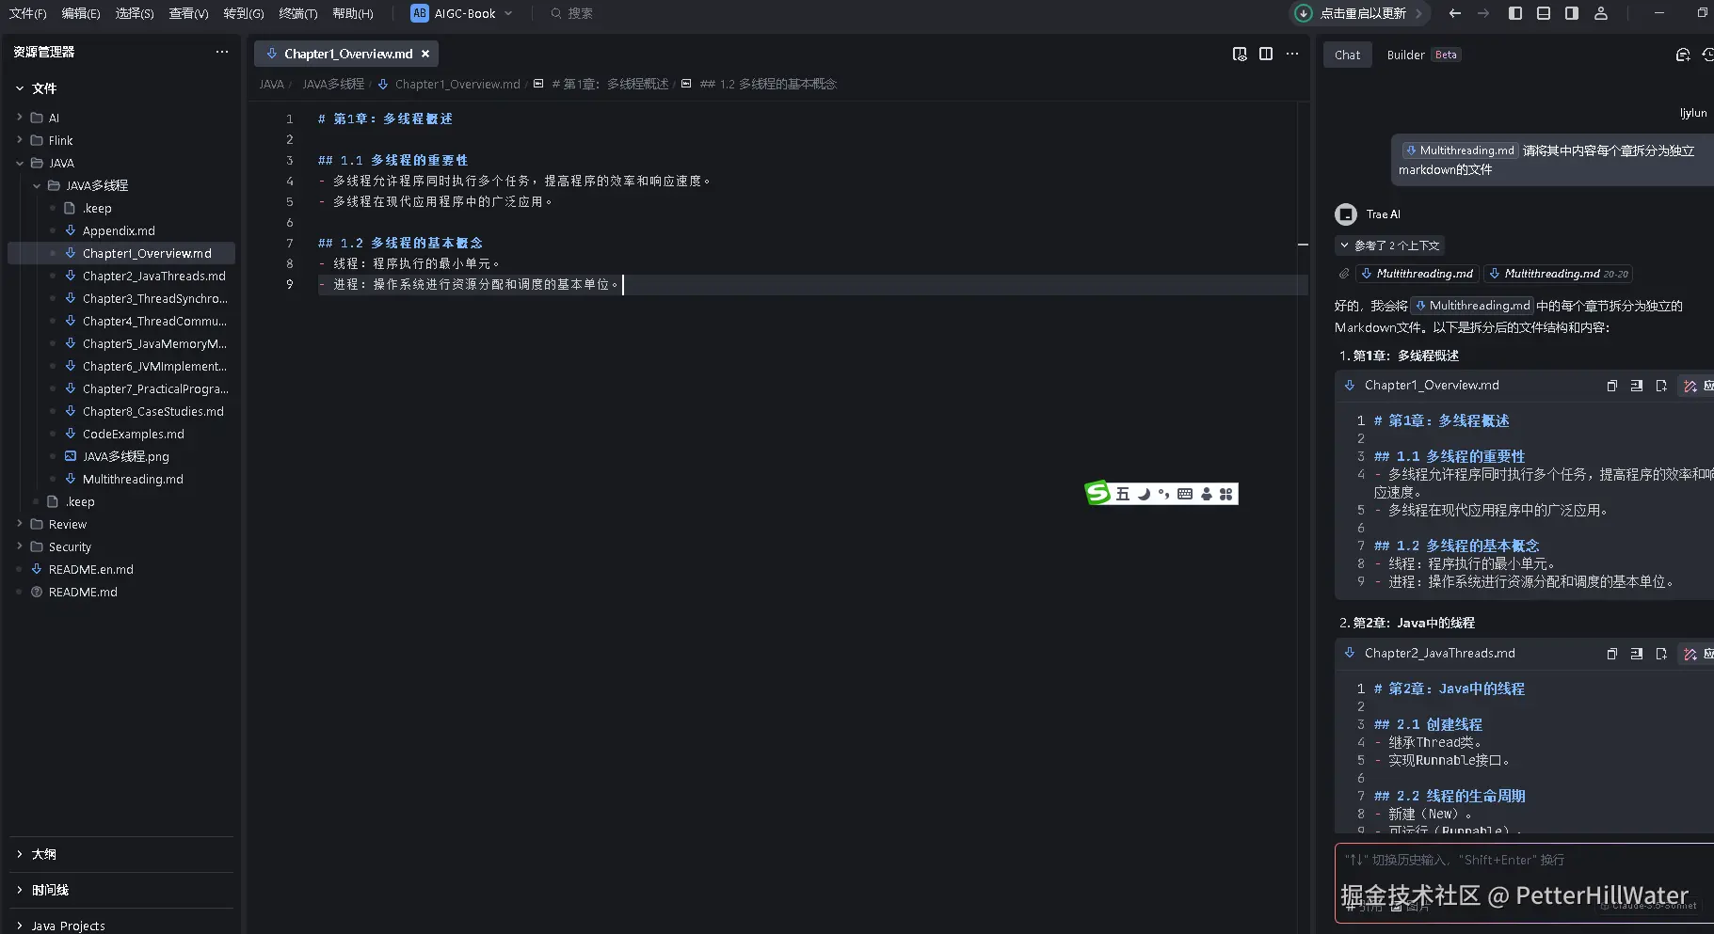1714x934 pixels.
Task: Collapse the JAVA多线程 folder
Action: point(37,185)
